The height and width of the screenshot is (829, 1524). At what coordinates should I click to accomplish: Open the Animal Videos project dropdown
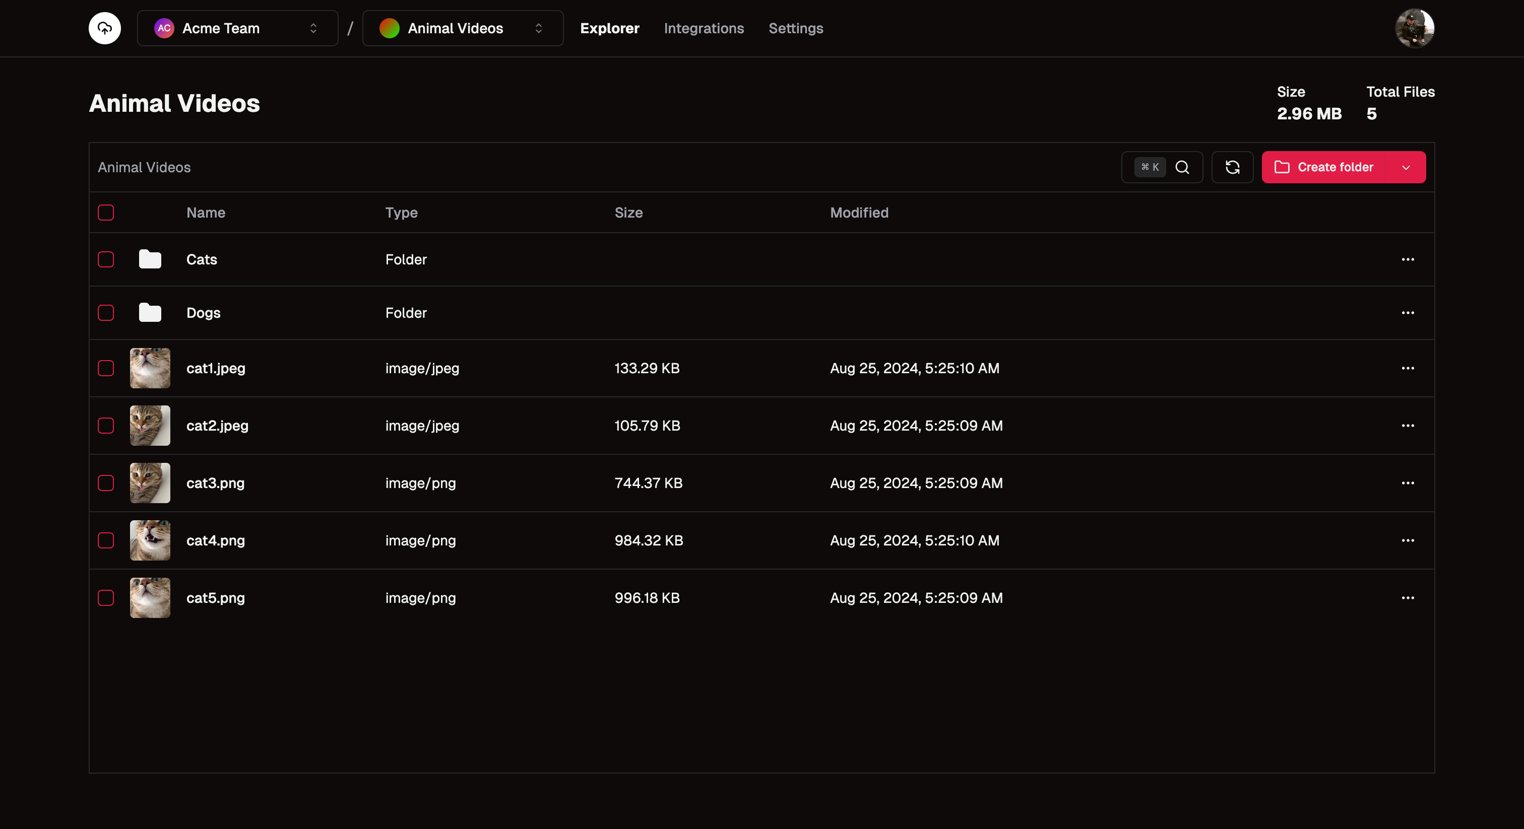coord(462,28)
